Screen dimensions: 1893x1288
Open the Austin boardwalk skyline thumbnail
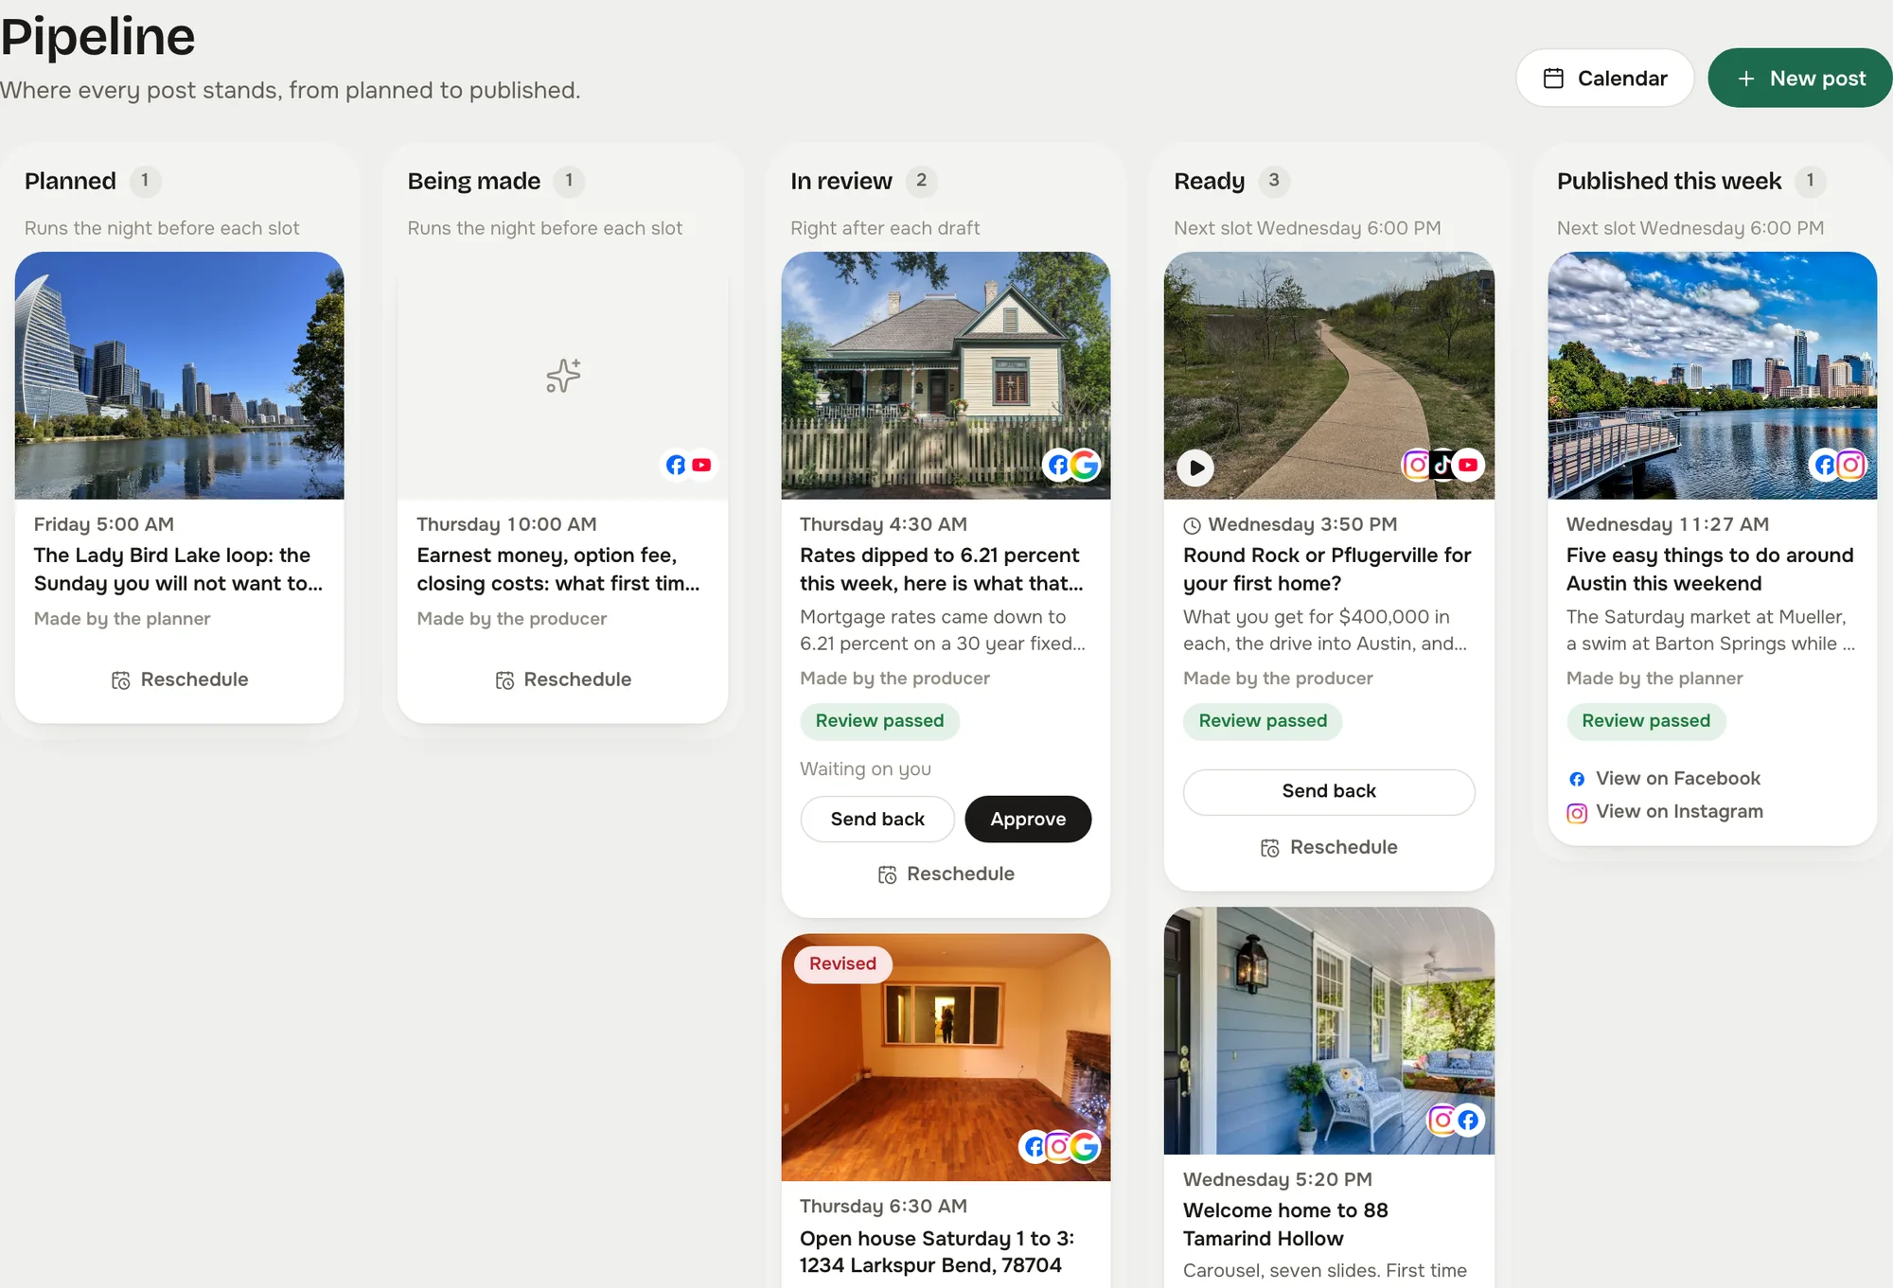1712,376
